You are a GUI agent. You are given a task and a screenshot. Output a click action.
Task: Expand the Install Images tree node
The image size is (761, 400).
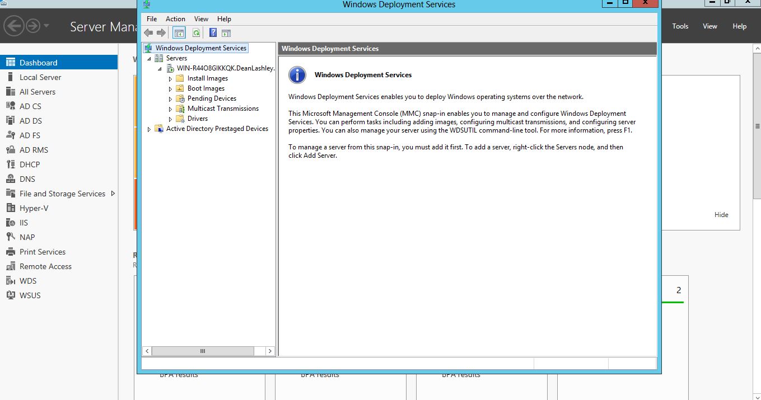pyautogui.click(x=171, y=79)
